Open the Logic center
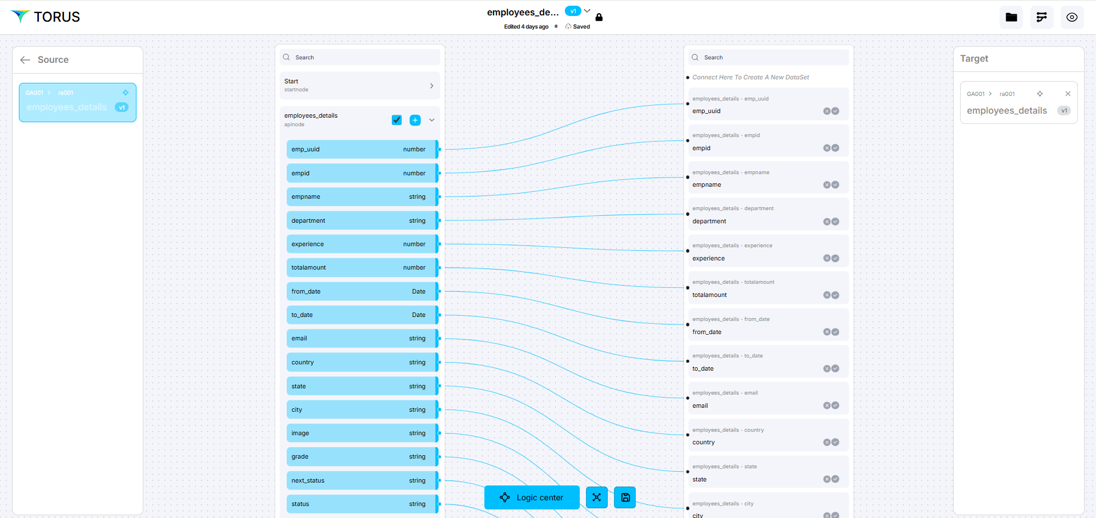This screenshot has height=518, width=1096. tap(532, 497)
